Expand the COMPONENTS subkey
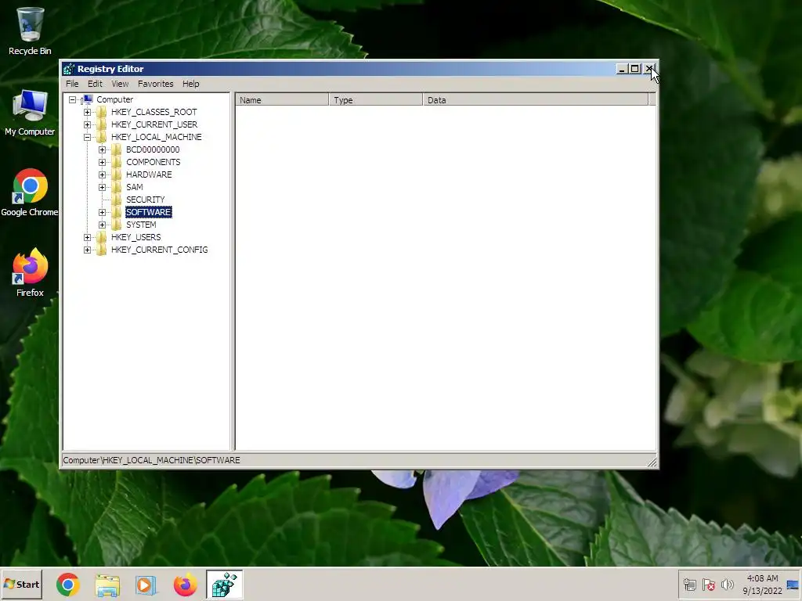 pos(103,163)
